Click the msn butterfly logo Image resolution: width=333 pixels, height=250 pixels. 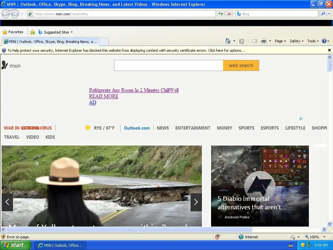11,65
